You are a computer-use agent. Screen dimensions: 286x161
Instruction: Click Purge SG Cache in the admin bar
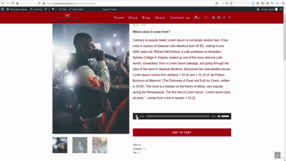point(109,9)
